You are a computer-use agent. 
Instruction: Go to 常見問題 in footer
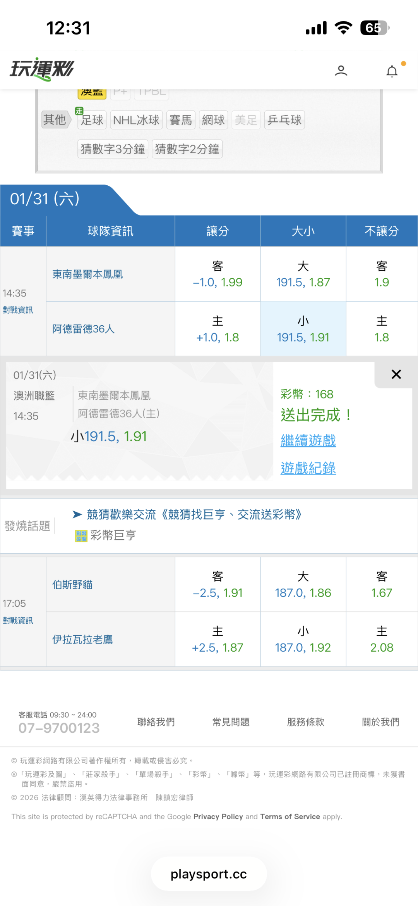[231, 722]
